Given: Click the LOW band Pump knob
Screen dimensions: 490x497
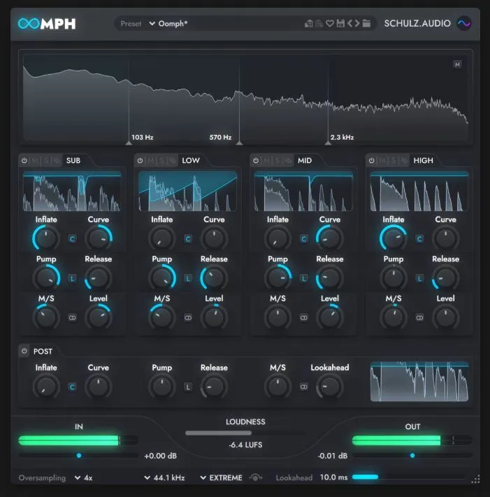Looking at the screenshot, I should coord(162,278).
